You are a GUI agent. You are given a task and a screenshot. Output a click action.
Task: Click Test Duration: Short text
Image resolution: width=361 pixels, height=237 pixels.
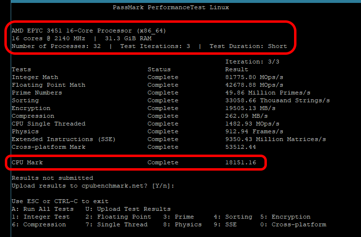pos(248,46)
